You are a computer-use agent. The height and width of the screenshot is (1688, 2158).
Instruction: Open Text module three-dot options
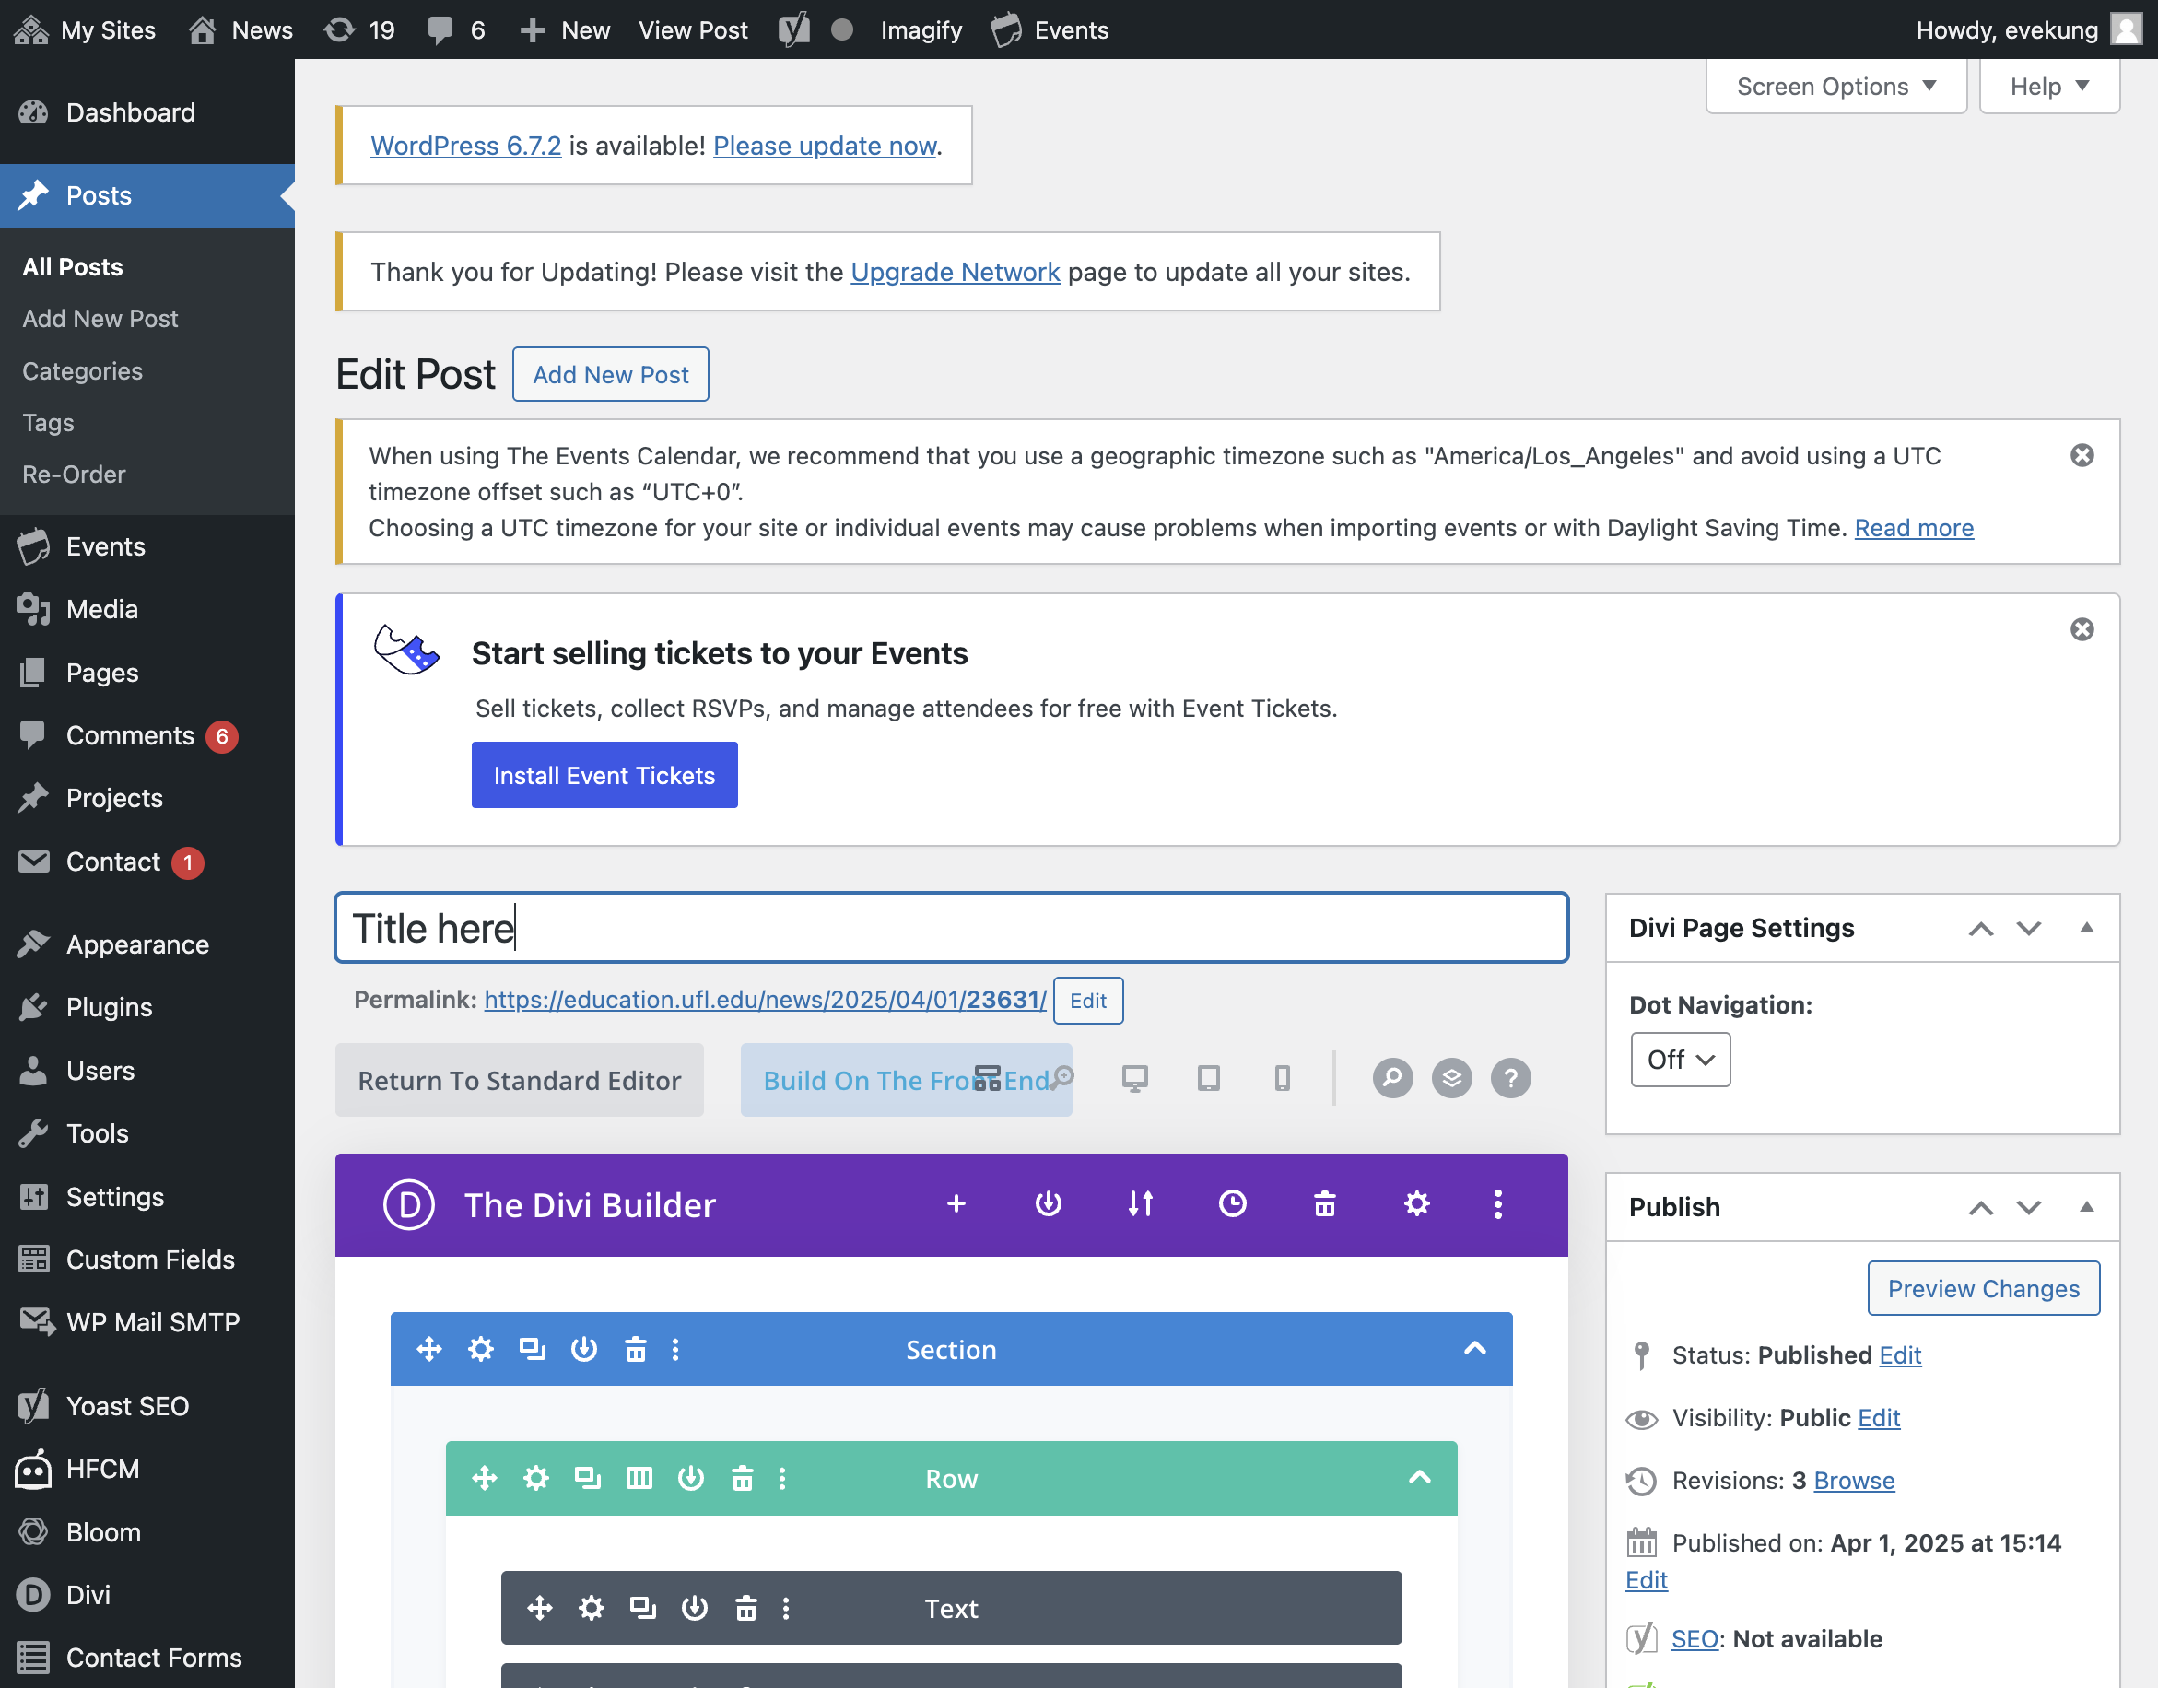pyautogui.click(x=787, y=1608)
